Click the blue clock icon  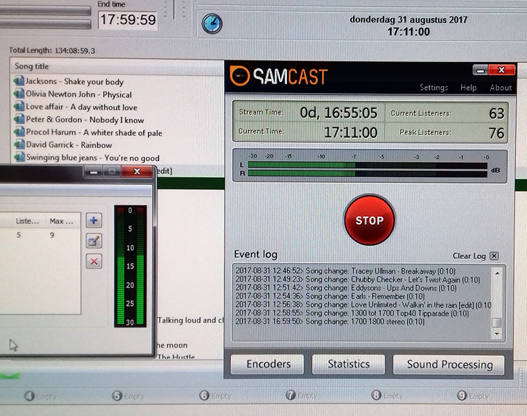(x=211, y=24)
